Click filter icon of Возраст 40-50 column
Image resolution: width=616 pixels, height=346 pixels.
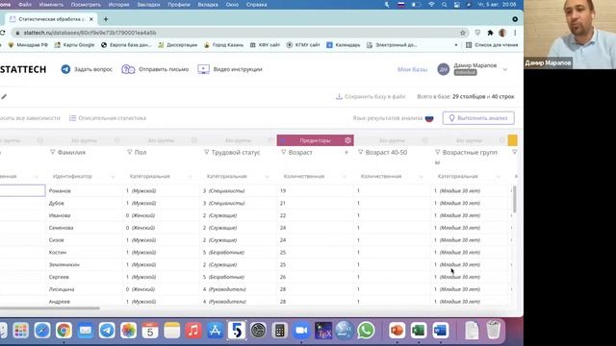point(360,152)
